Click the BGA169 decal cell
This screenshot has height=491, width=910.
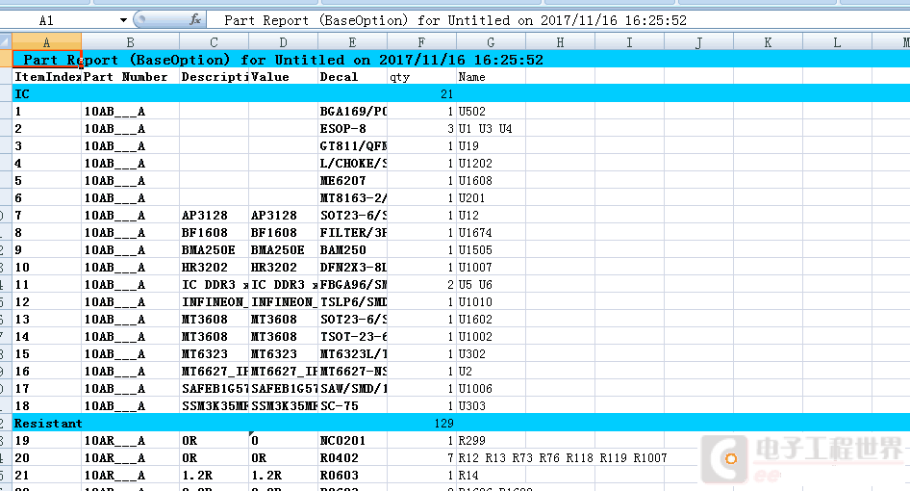352,111
